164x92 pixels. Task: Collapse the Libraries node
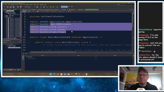pos(5,17)
